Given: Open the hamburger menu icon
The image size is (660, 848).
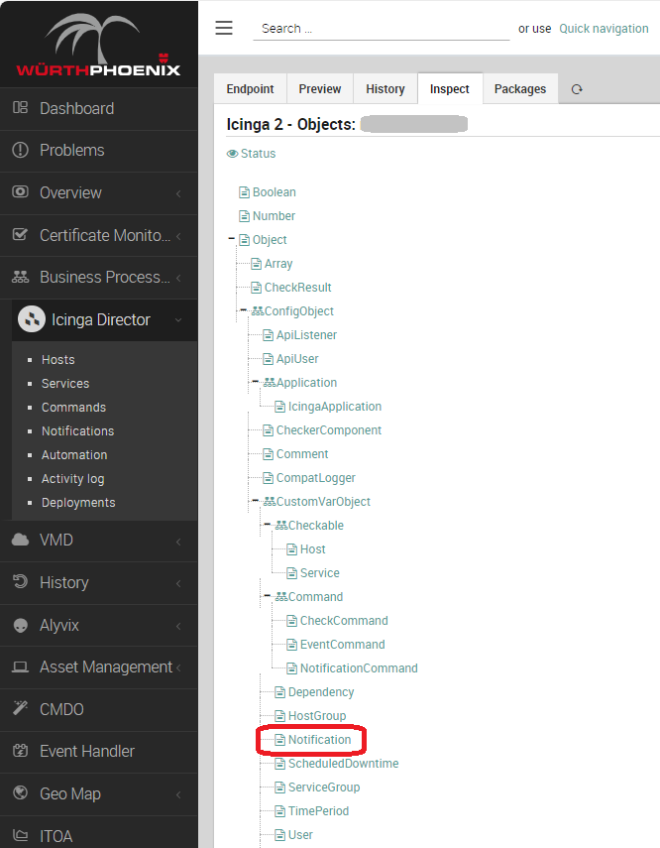Looking at the screenshot, I should (224, 28).
